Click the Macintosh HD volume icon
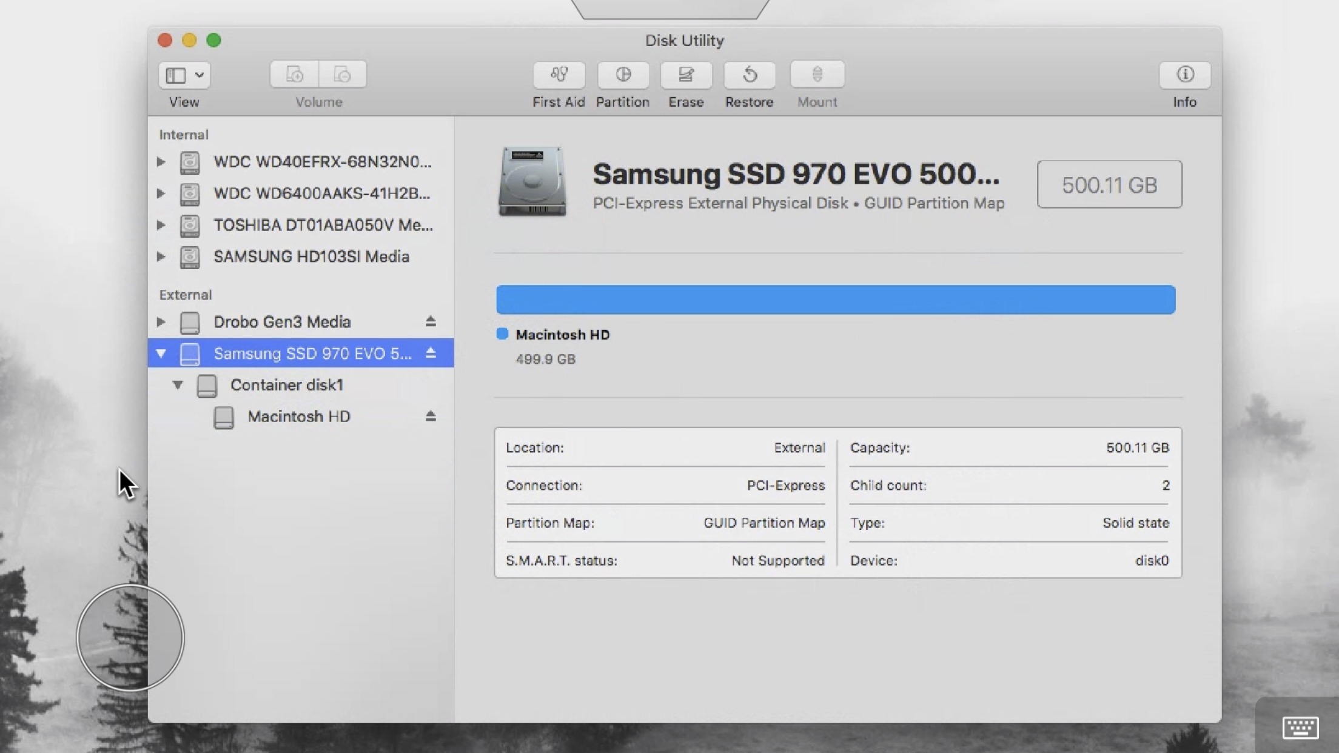 point(224,417)
